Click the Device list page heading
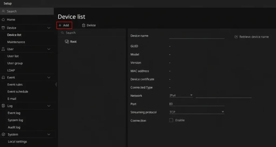 [71, 17]
